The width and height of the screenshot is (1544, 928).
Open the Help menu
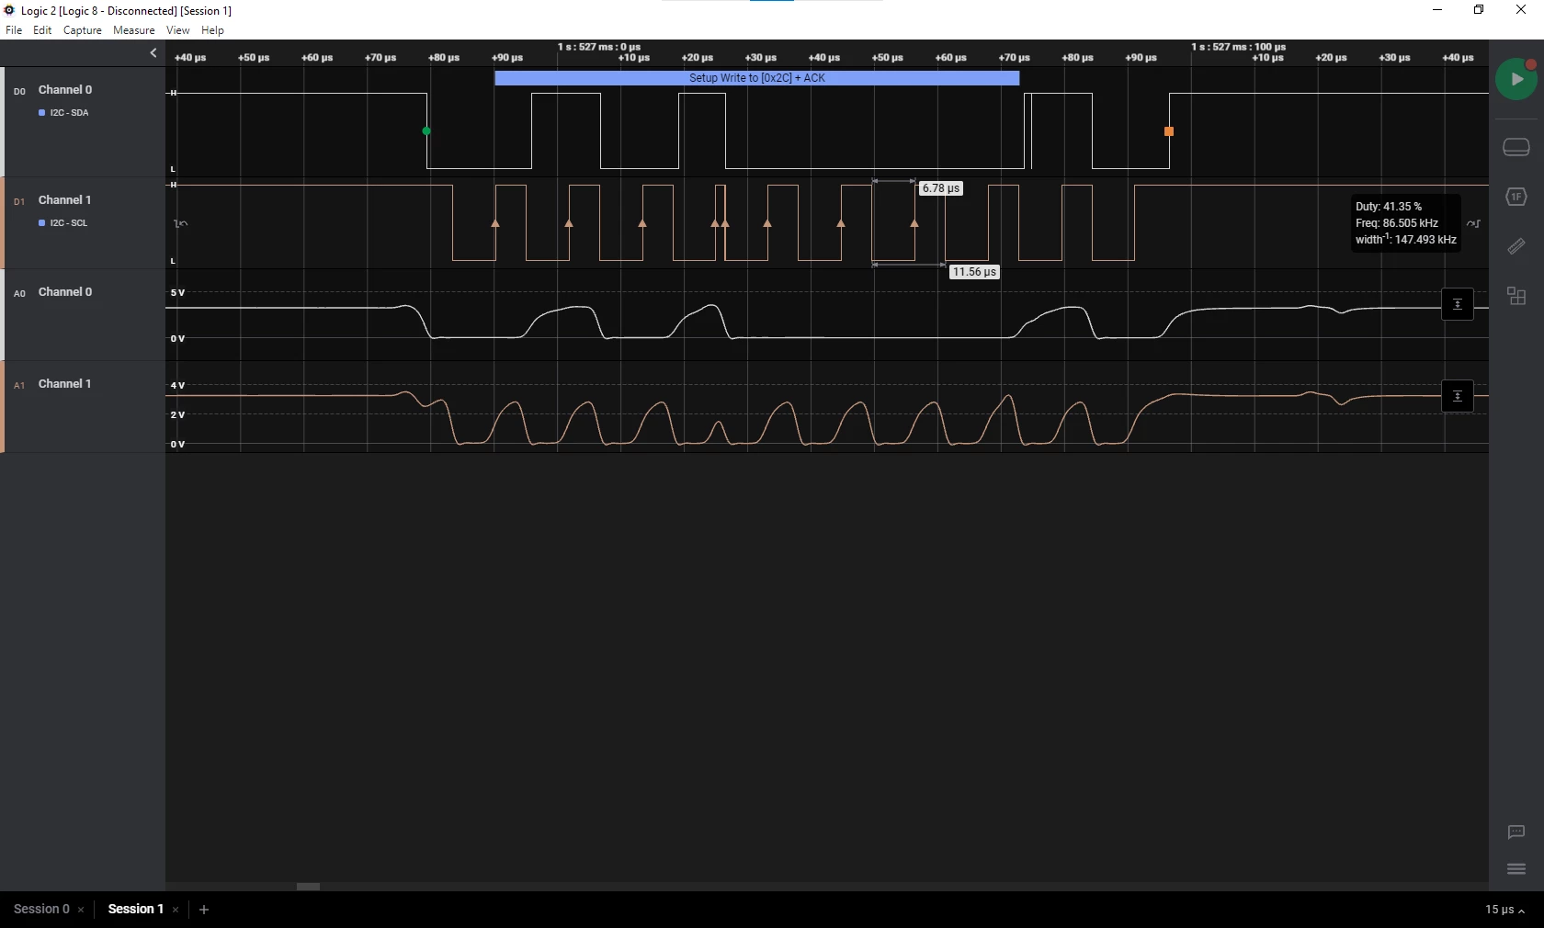click(212, 30)
